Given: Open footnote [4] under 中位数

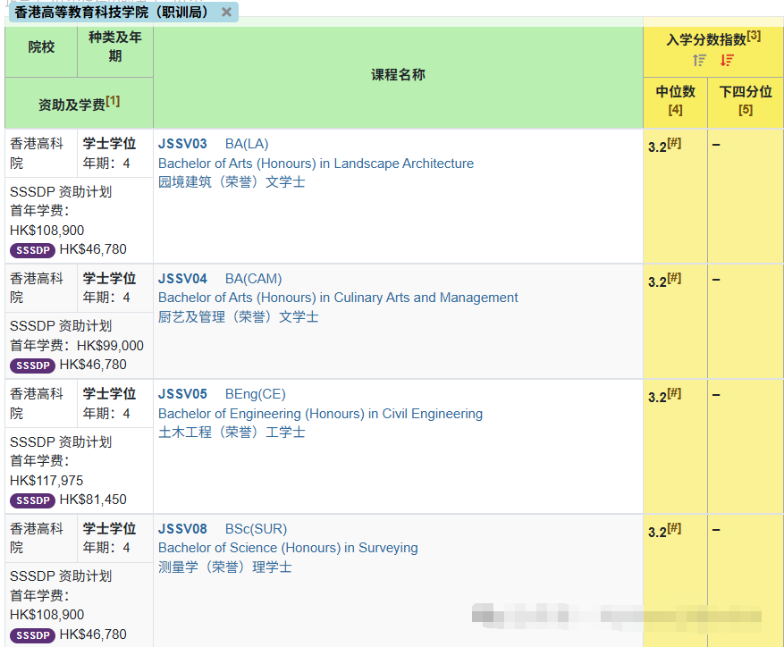Looking at the screenshot, I should 676,110.
